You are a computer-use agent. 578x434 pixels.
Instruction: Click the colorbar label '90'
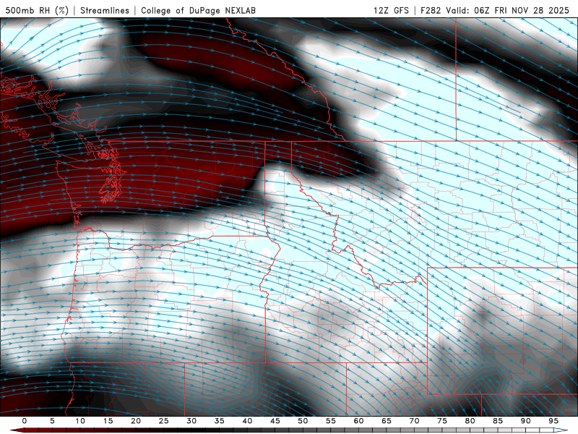click(x=526, y=421)
